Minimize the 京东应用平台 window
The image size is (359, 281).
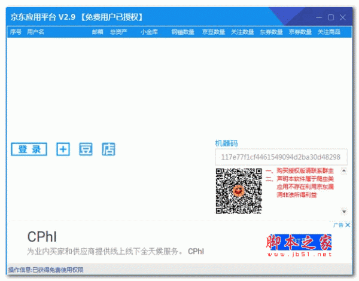pyautogui.click(x=319, y=17)
